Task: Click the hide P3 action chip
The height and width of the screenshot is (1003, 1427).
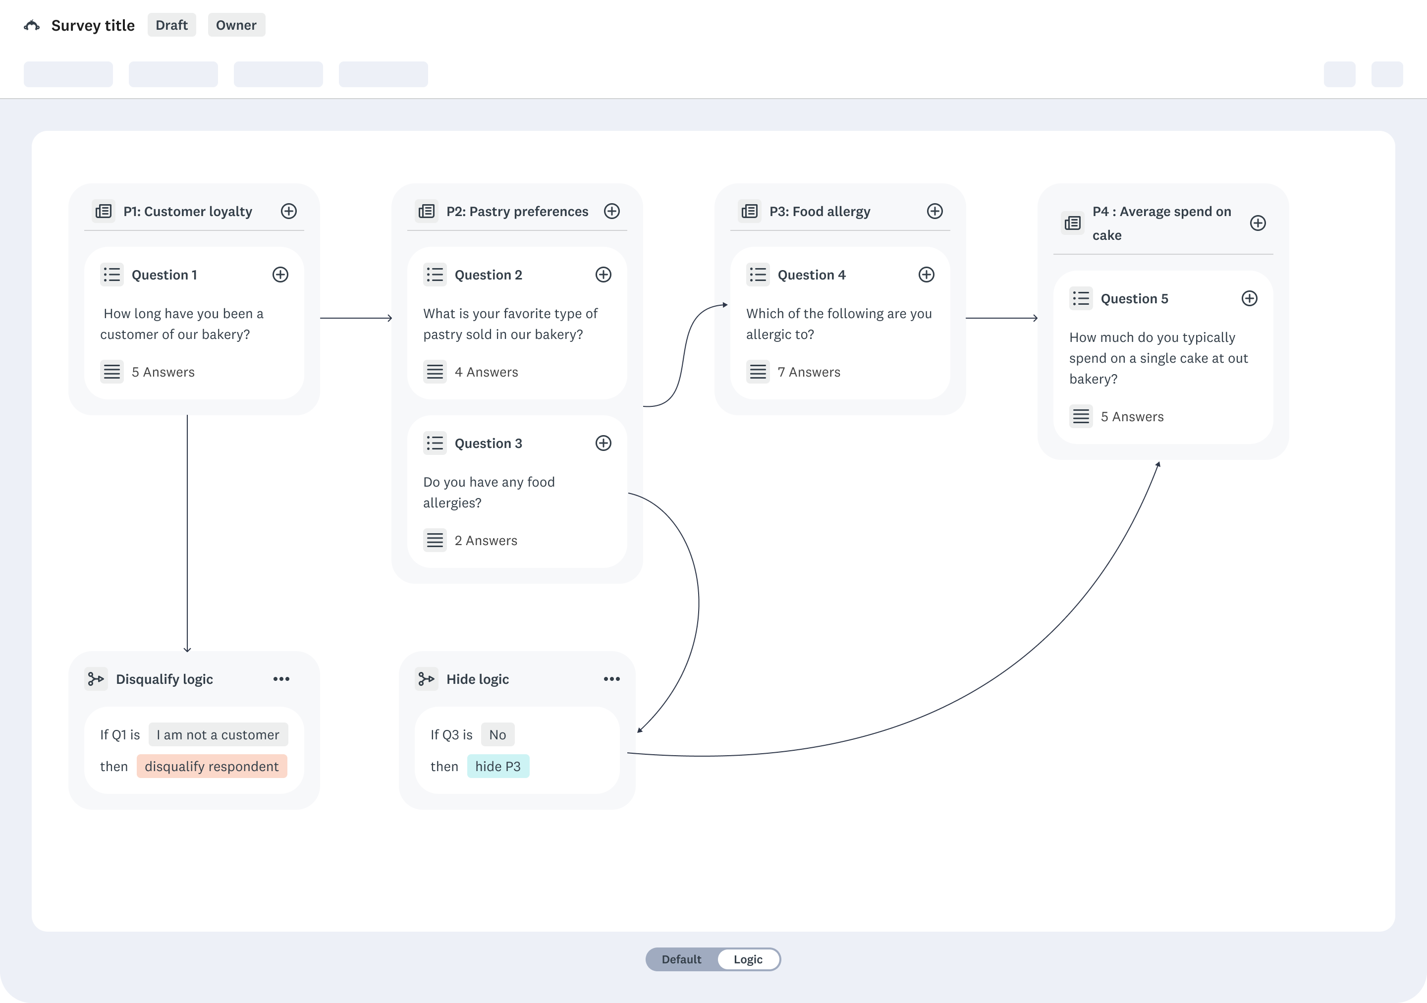Action: pos(498,766)
